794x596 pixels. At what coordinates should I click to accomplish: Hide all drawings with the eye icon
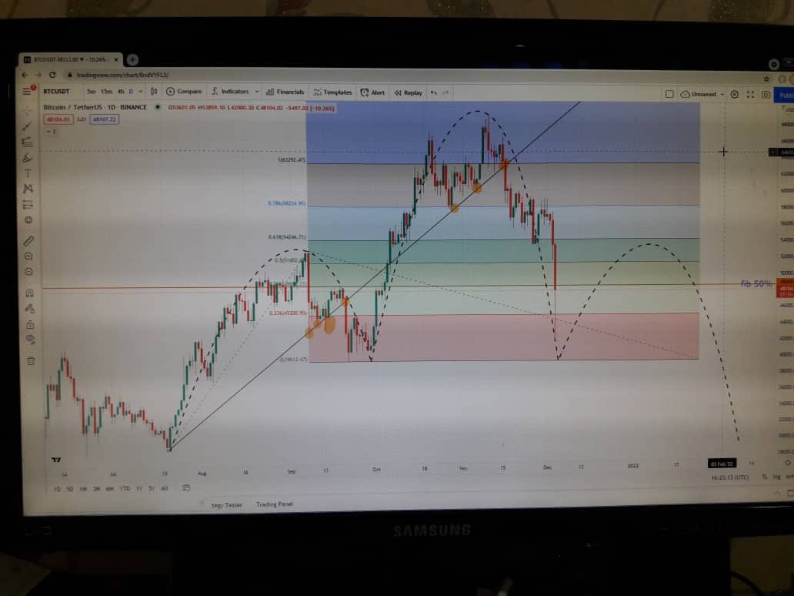[x=30, y=339]
